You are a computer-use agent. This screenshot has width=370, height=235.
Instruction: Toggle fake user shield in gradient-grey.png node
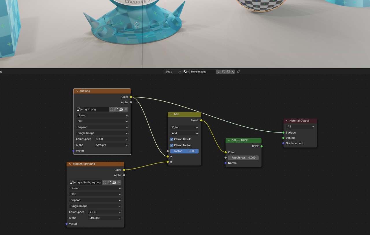[x=105, y=182]
